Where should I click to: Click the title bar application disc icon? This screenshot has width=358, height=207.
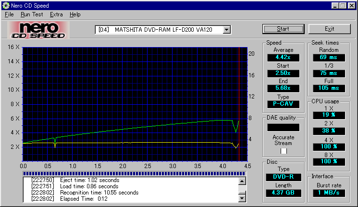[5, 5]
